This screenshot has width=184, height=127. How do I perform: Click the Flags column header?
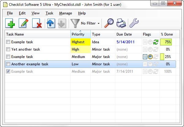coord(151,34)
